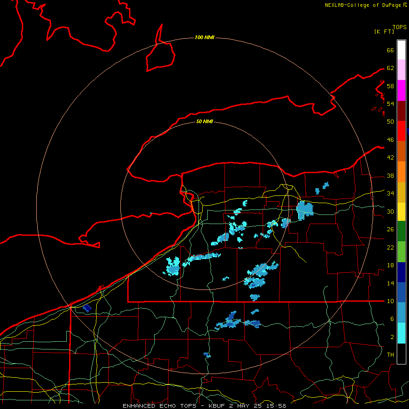The width and height of the screenshot is (409, 409).
Task: Click the [K FT] units label
Action: coord(384,31)
